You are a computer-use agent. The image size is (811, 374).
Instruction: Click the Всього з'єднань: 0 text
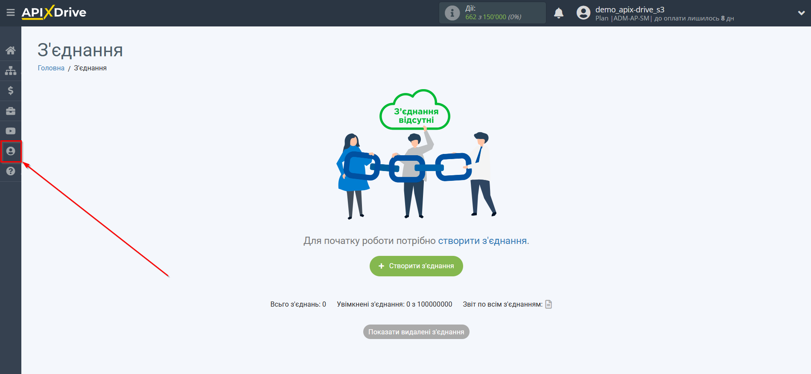pyautogui.click(x=298, y=304)
